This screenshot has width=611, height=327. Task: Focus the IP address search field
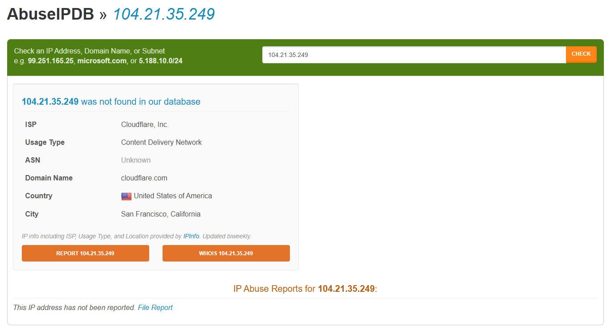point(414,55)
